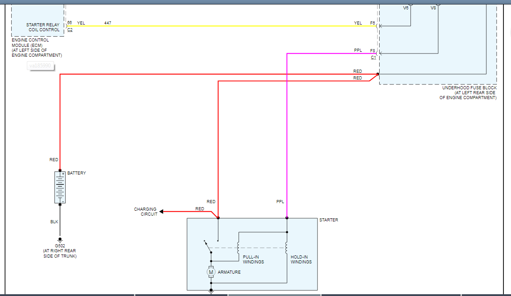
Task: Select the G502 ground symbol below battery
Action: 60,240
